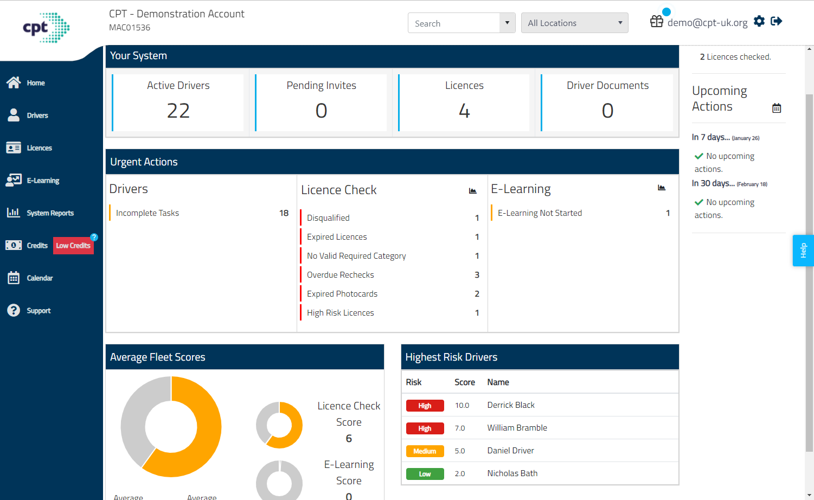Click the gift icon with notification dot
The height and width of the screenshot is (500, 814).
click(657, 21)
